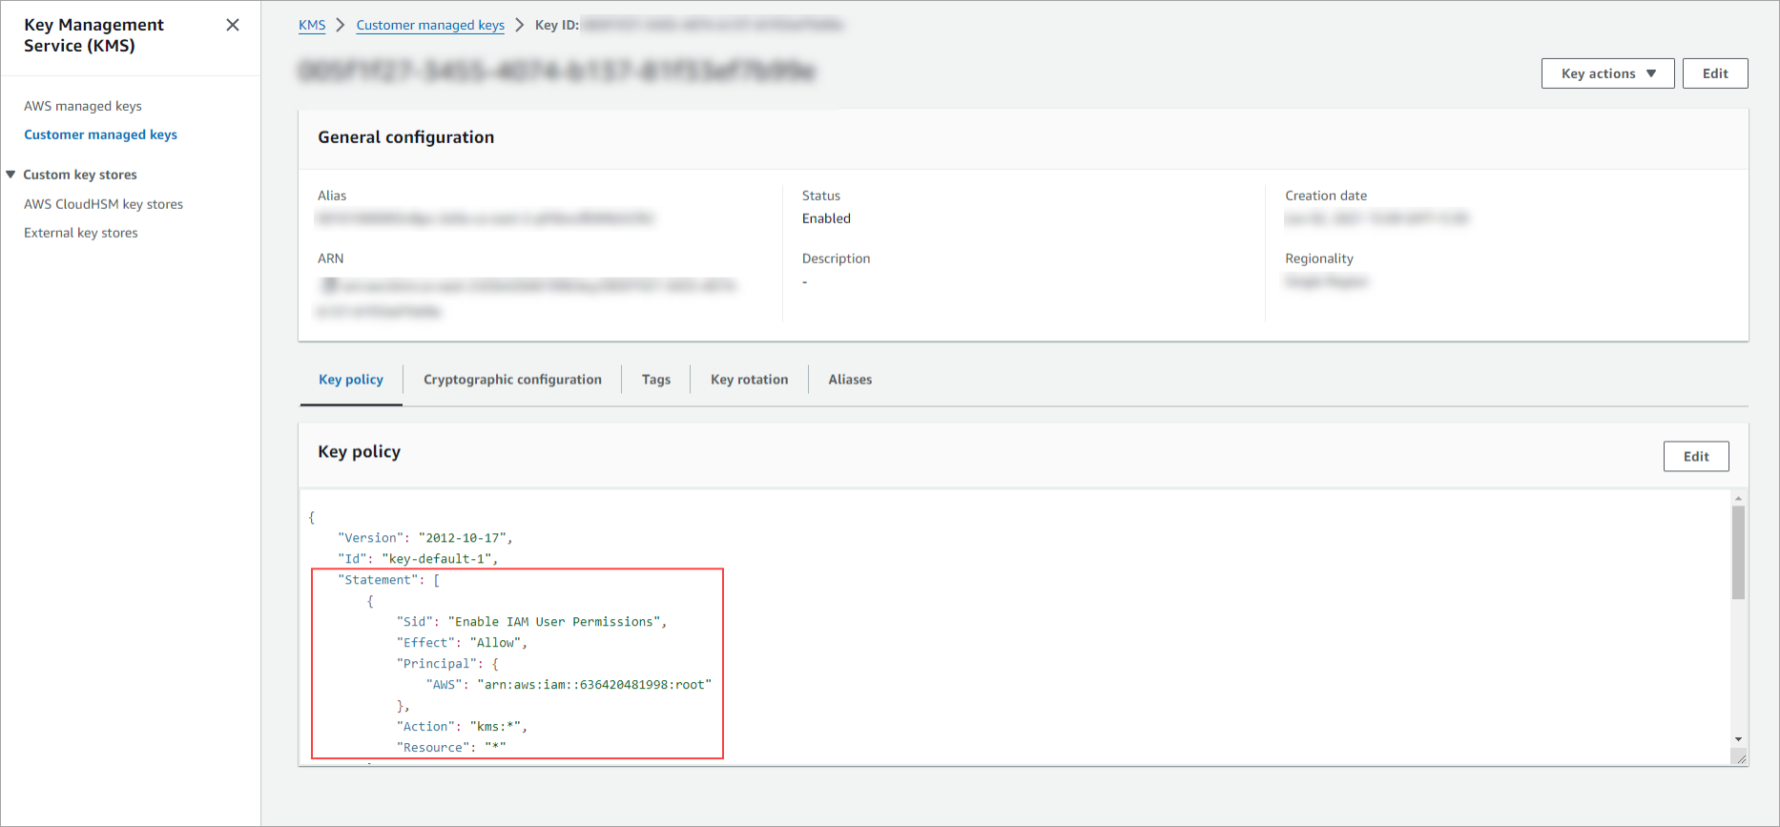
Task: Click the policy editor resize handle
Action: (1740, 758)
